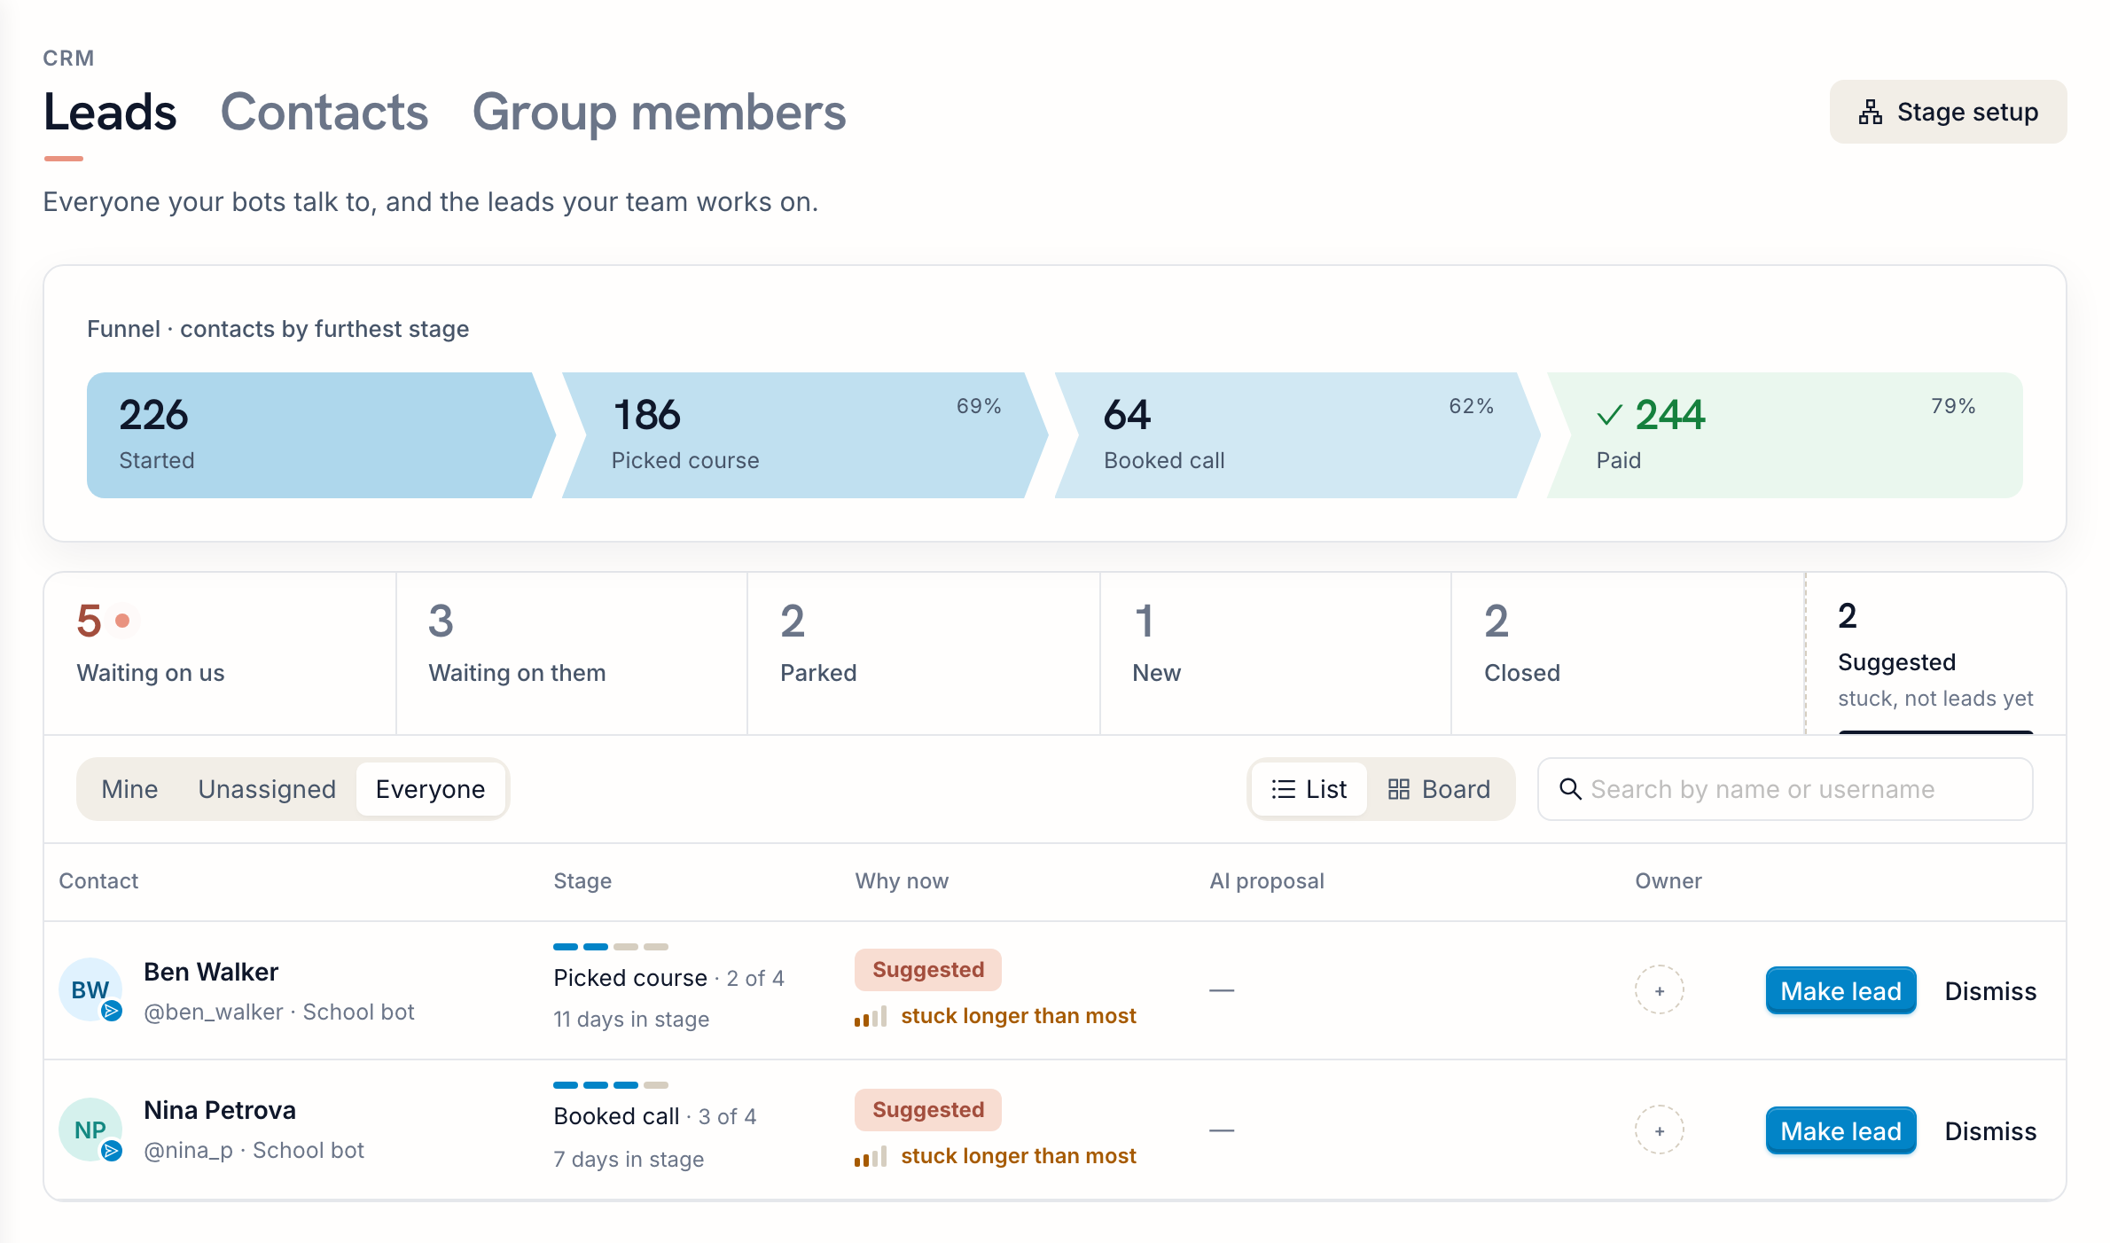Click the Ben Walker contact name

(211, 972)
